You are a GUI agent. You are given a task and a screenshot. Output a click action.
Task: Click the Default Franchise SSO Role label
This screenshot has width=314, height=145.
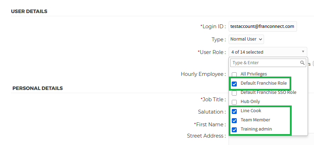click(x=268, y=92)
